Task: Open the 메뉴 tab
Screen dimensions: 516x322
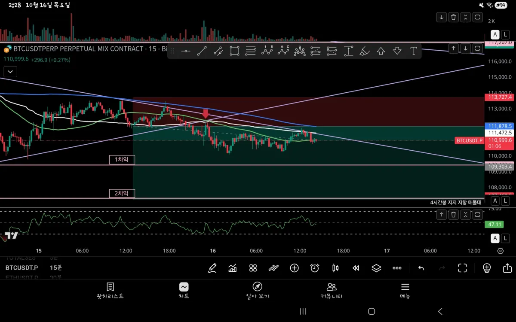Action: click(405, 291)
